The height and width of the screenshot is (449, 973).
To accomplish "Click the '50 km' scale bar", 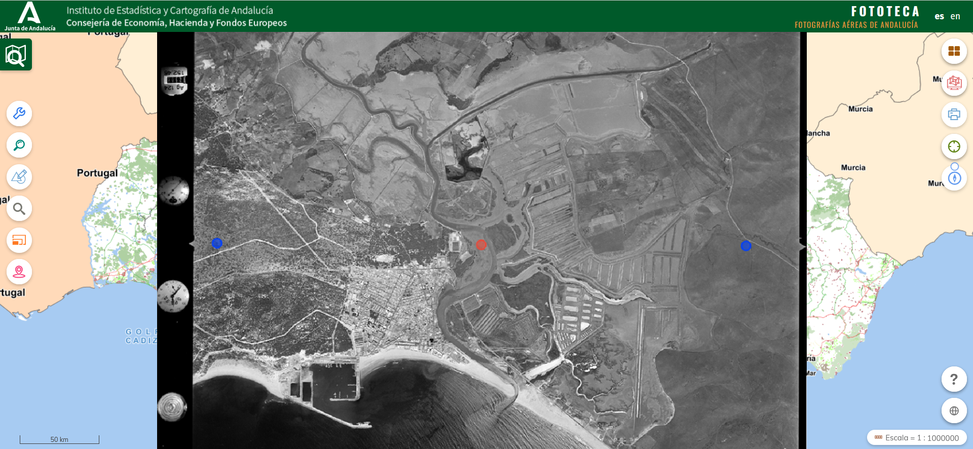I will 59,439.
